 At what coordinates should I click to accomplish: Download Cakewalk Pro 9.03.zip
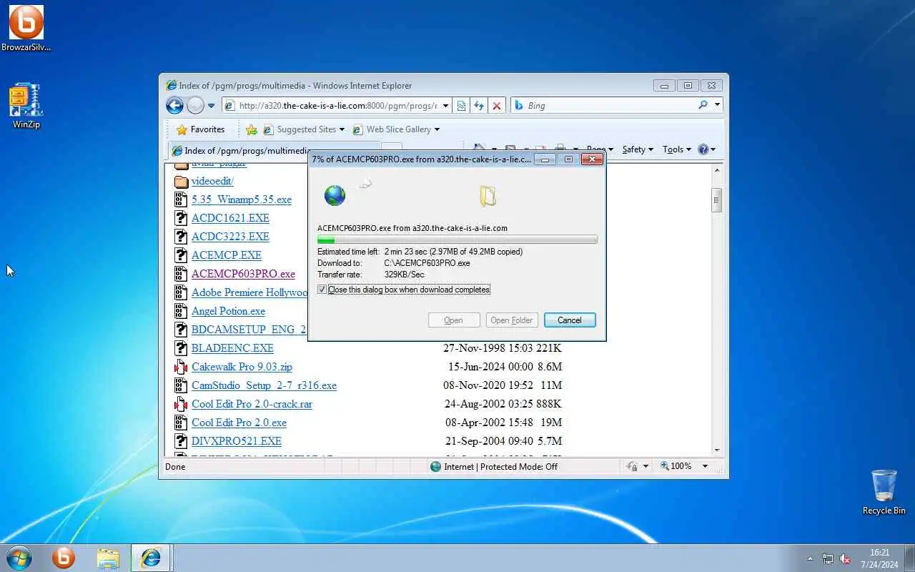pos(242,367)
